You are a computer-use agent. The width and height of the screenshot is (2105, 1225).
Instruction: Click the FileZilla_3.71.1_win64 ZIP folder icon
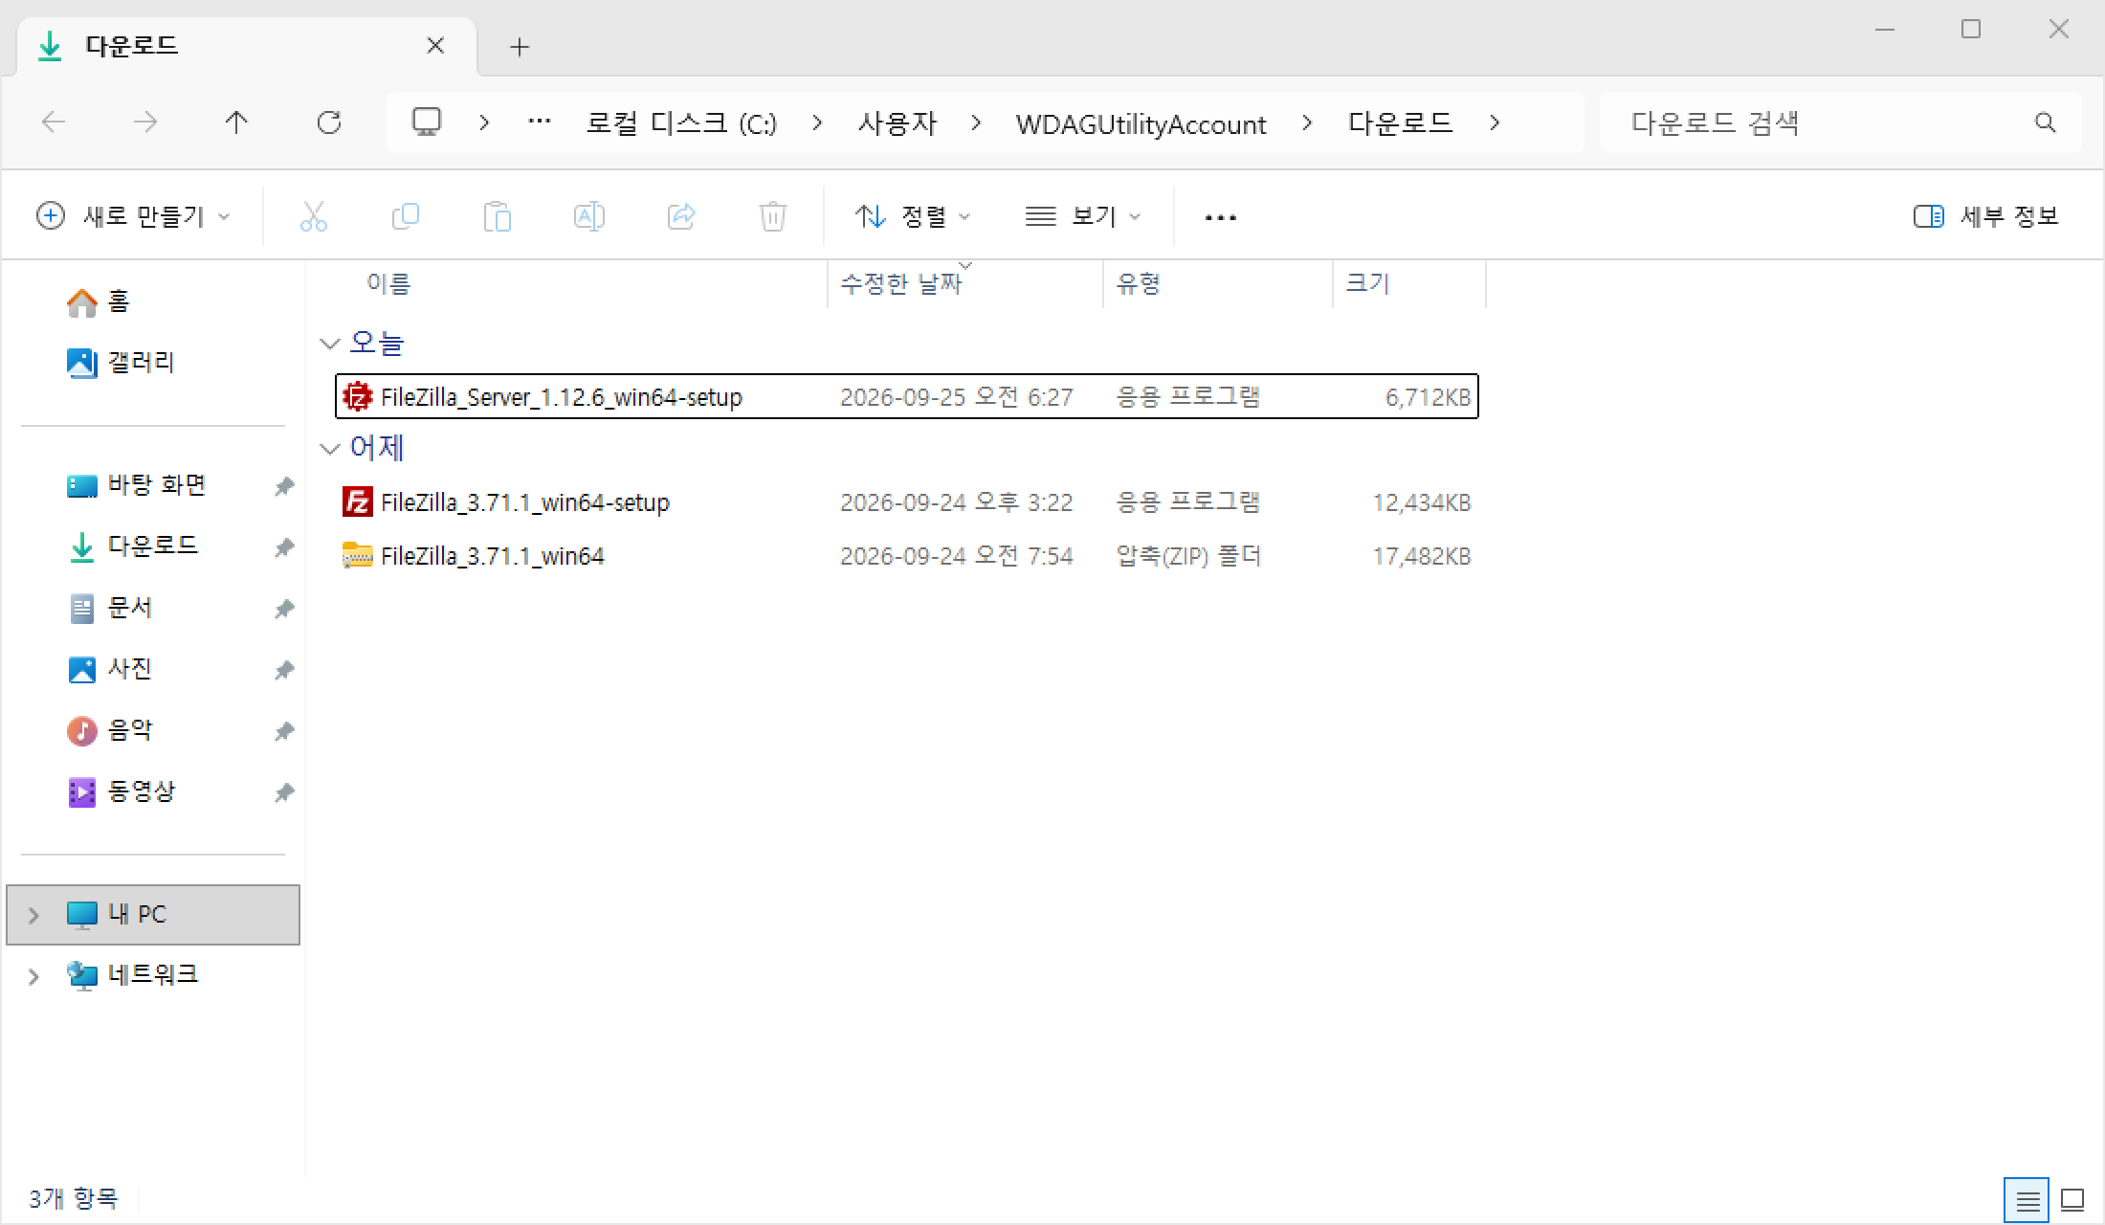click(x=357, y=555)
